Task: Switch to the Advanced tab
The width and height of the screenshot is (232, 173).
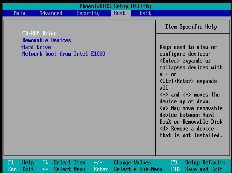Action: (51, 13)
